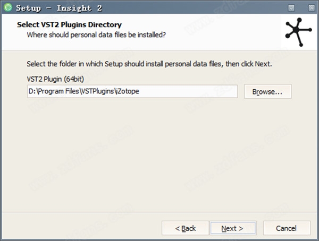Click the green Setup icon in title bar
319x241 pixels.
tap(8, 8)
